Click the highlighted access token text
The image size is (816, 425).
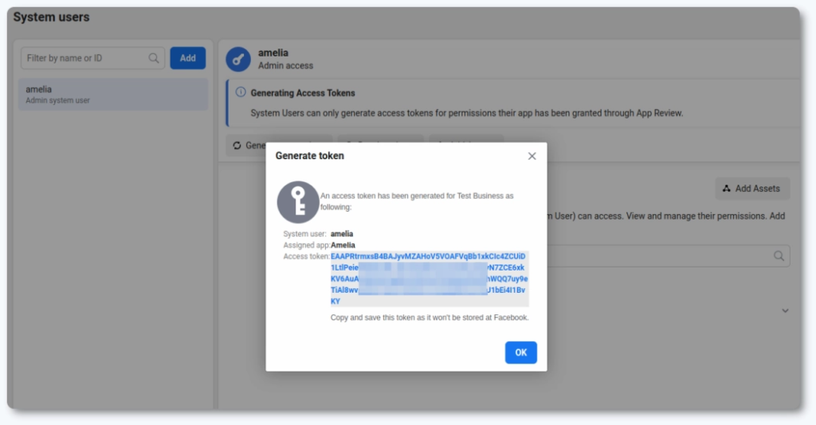[429, 279]
